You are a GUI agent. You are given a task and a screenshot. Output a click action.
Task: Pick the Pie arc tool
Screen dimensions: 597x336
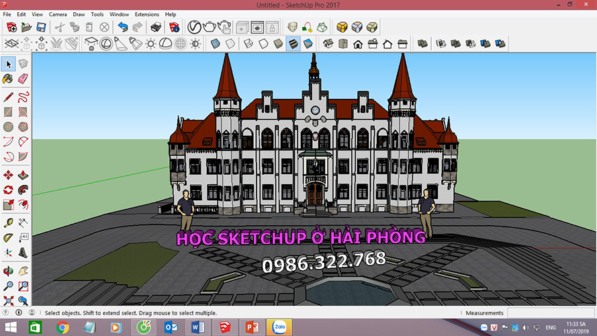tap(23, 157)
